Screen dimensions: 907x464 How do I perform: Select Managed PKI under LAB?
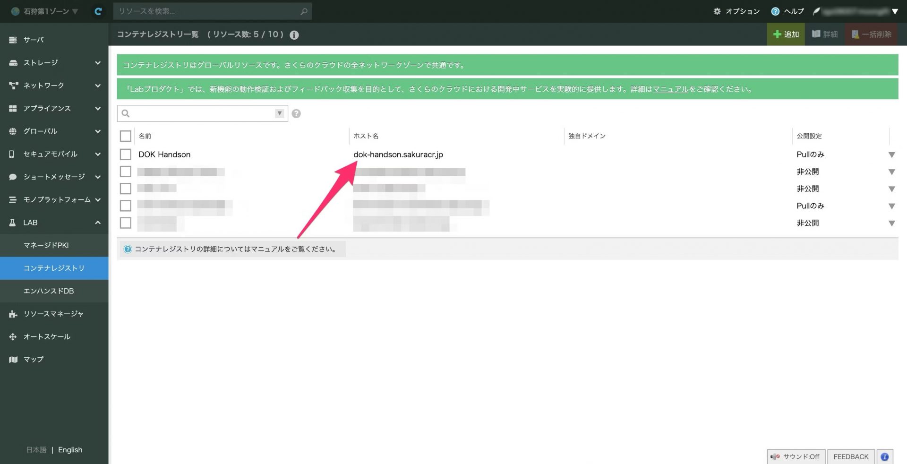(x=46, y=245)
